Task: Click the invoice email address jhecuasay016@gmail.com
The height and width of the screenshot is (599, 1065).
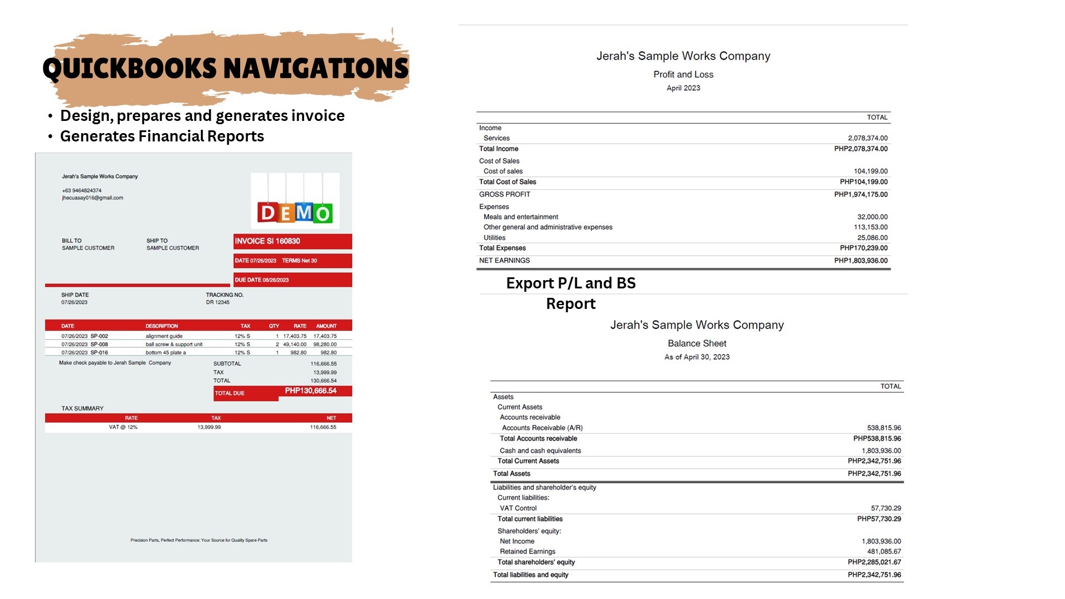Action: pyautogui.click(x=93, y=198)
